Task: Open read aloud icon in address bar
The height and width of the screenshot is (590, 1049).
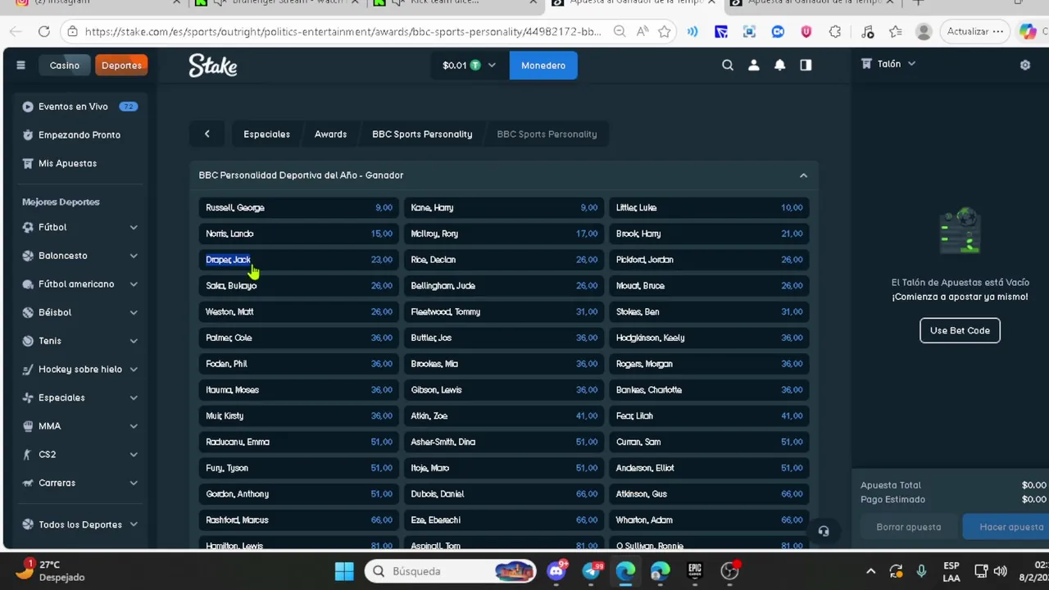Action: pyautogui.click(x=643, y=32)
